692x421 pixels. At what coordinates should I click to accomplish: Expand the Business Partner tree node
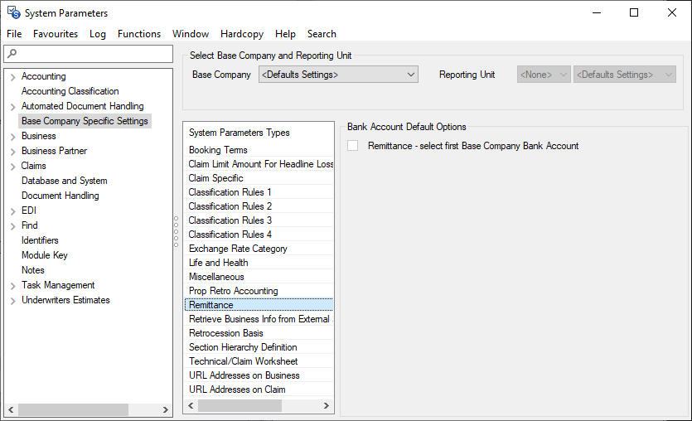(12, 151)
